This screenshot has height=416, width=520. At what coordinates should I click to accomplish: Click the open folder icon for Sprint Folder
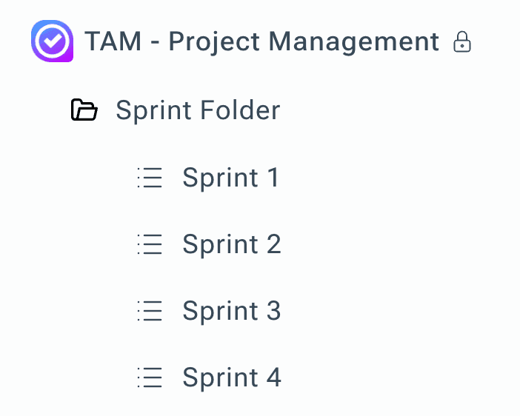pyautogui.click(x=84, y=110)
